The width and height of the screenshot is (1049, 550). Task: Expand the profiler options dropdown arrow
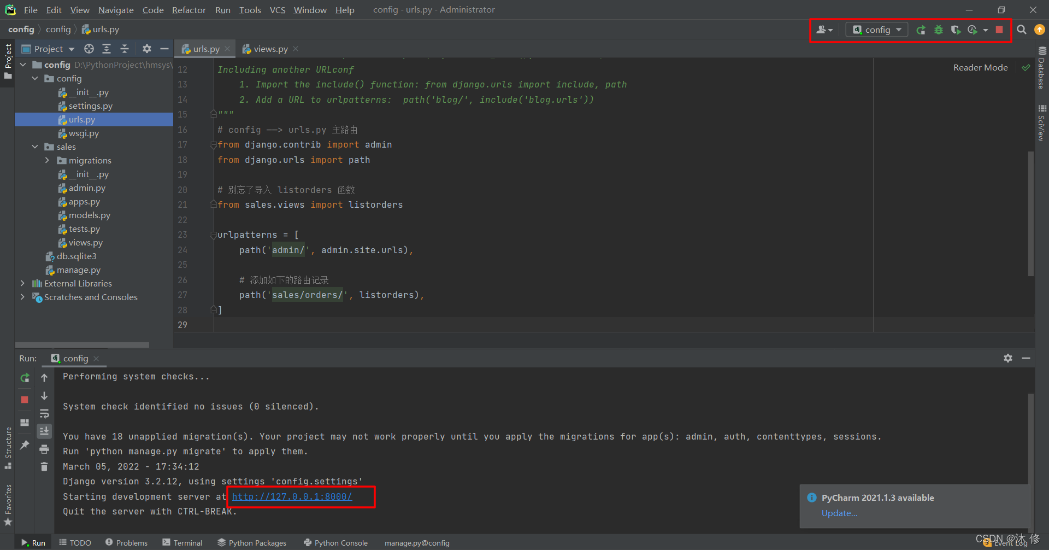pyautogui.click(x=986, y=30)
